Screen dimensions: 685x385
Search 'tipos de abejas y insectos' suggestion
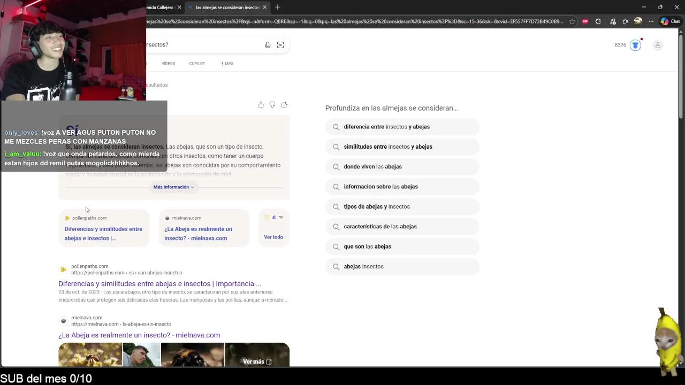tap(402, 206)
